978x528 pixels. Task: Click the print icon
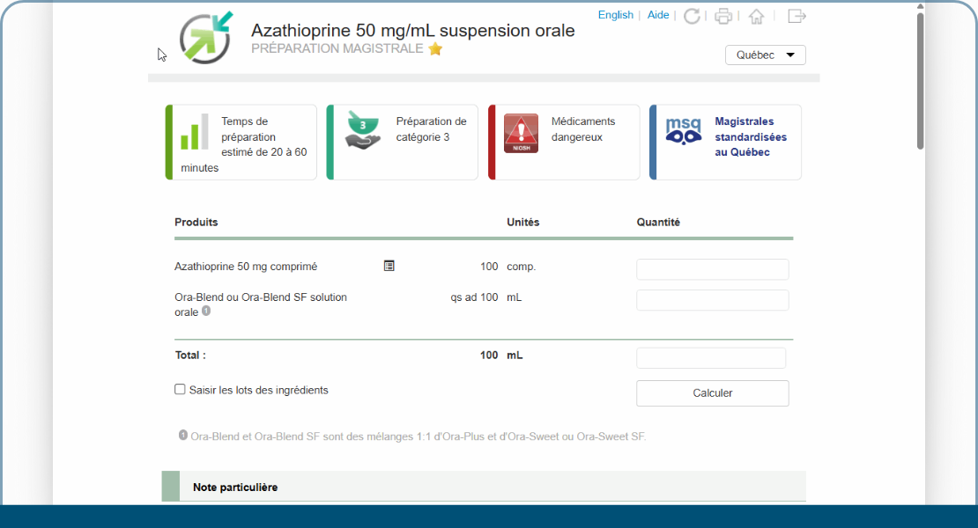coord(723,16)
